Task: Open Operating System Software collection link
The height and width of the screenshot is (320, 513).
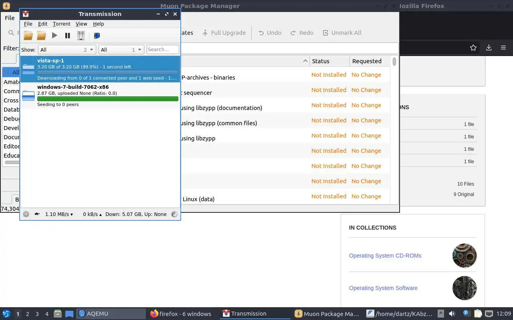Action: click(383, 288)
